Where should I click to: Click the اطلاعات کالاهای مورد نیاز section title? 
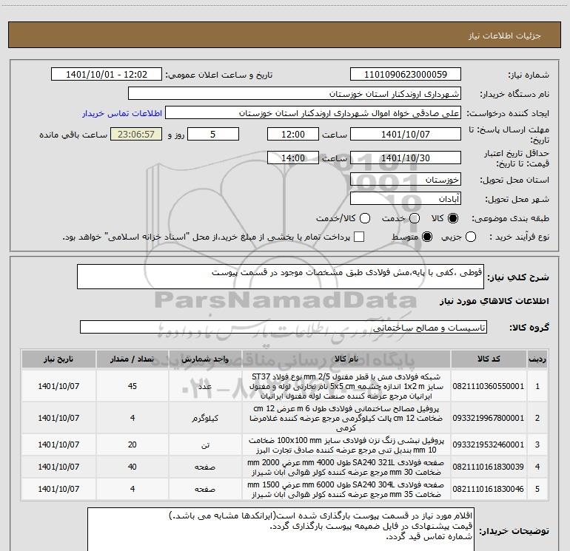pos(494,301)
